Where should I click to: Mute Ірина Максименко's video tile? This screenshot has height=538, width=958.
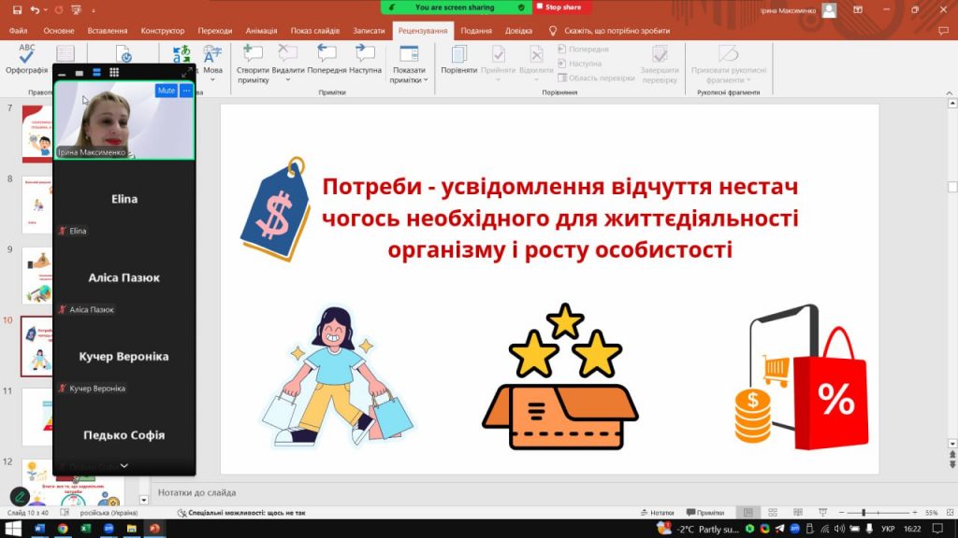click(166, 91)
